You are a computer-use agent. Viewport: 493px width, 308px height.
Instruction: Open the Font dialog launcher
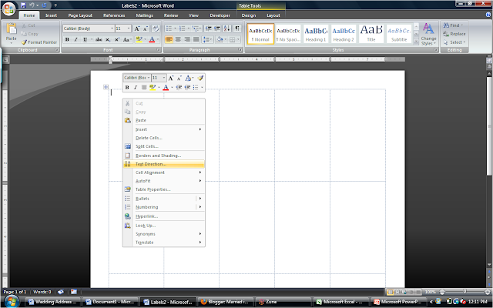pos(159,50)
